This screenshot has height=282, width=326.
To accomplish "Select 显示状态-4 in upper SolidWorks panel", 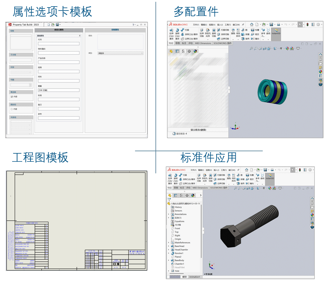I will pos(182,133).
